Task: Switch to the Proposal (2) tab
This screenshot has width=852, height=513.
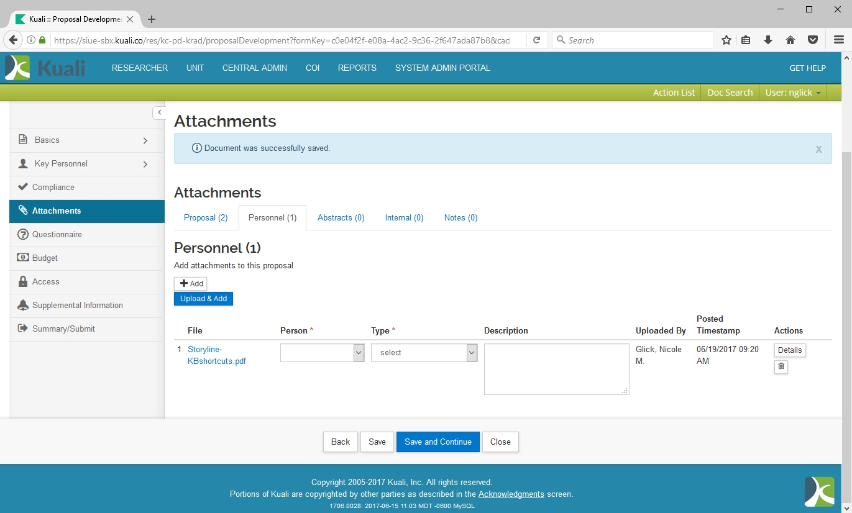Action: click(206, 218)
